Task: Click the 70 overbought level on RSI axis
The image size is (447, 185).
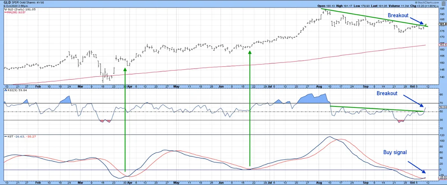Action: point(441,103)
